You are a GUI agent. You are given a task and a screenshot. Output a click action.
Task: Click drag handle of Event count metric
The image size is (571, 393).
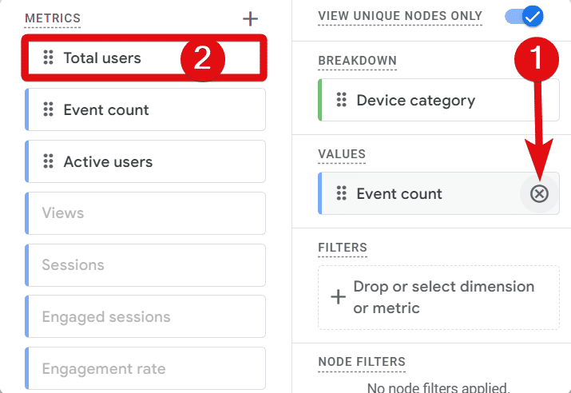(49, 109)
